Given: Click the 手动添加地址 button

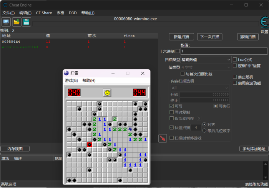Looking at the screenshot, I should [x=254, y=149].
